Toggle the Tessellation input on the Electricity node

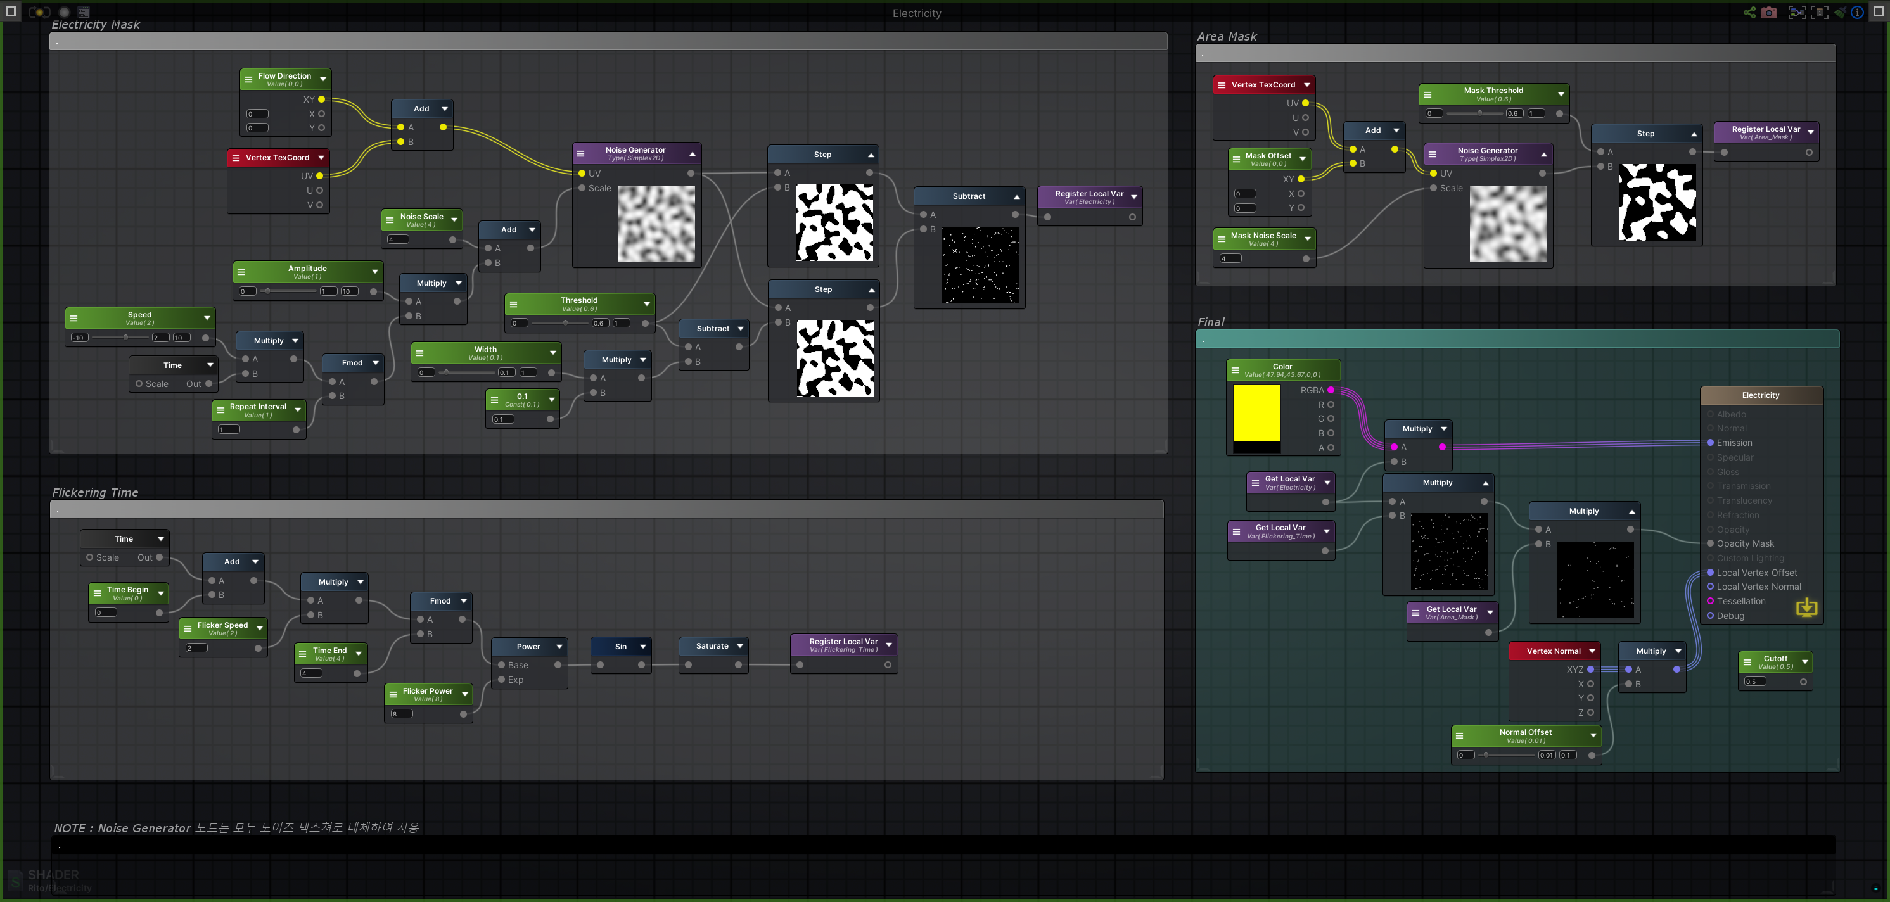[x=1710, y=601]
